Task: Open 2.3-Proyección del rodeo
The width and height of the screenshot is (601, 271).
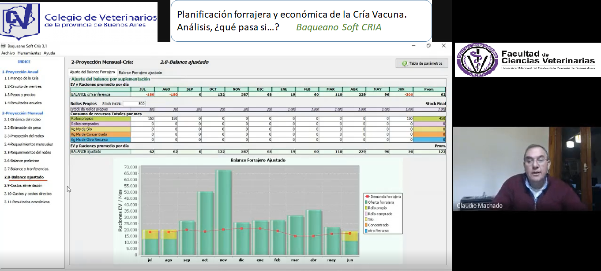Action: pos(24,136)
